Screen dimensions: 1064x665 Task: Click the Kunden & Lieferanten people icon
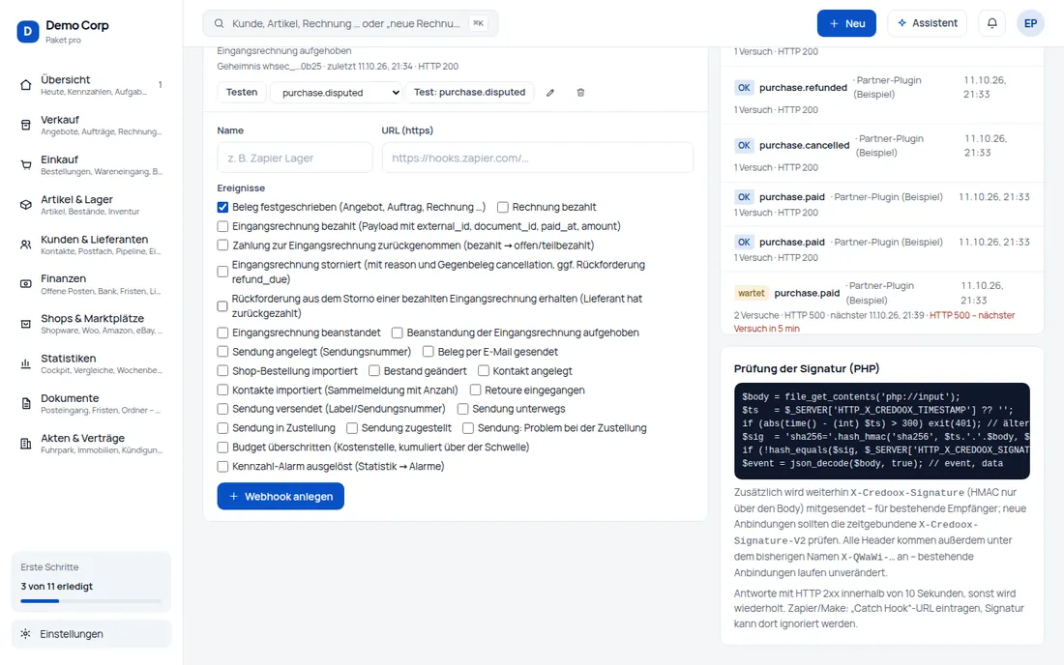point(26,245)
